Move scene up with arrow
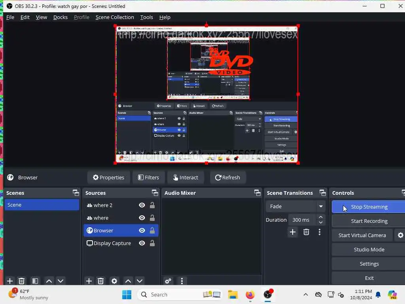 click(x=49, y=281)
